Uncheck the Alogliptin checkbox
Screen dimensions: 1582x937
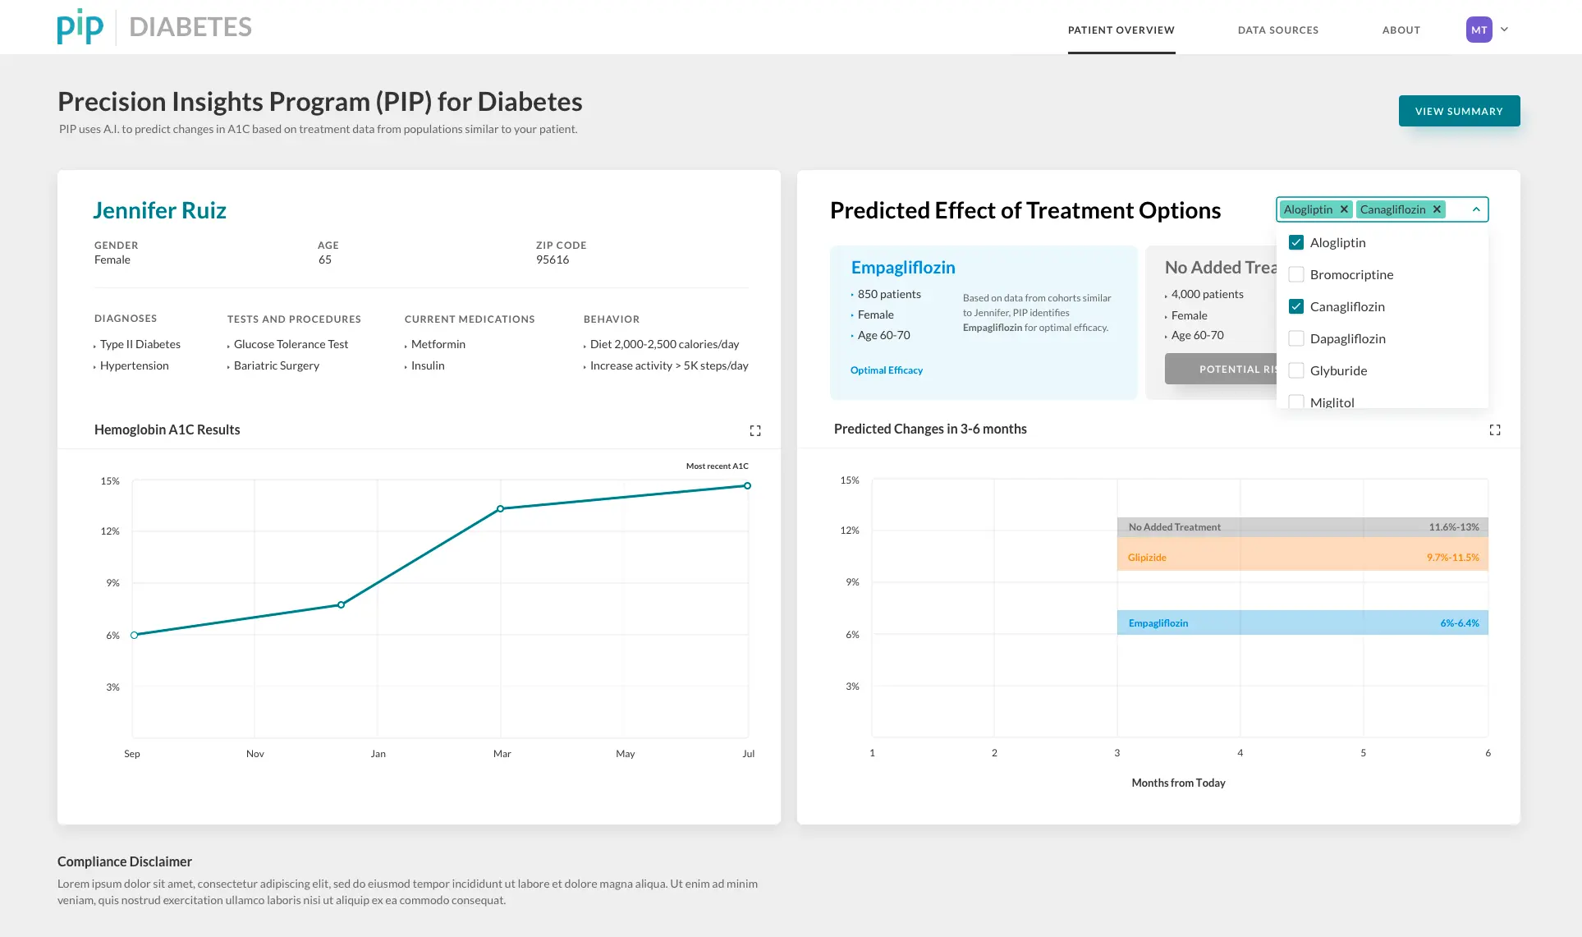pos(1296,242)
